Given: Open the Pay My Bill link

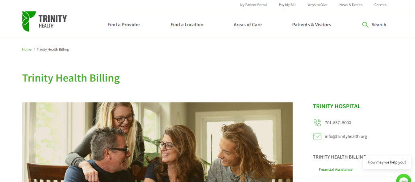Looking at the screenshot, I should pyautogui.click(x=287, y=5).
